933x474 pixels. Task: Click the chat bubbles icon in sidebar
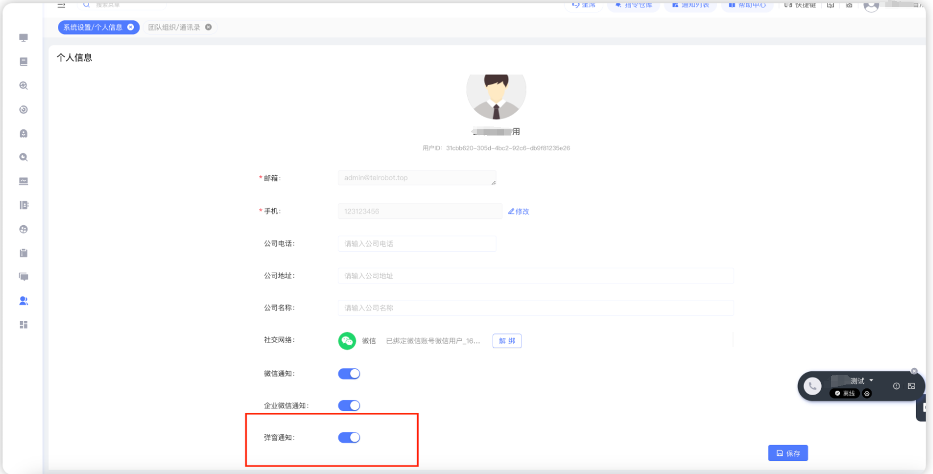point(23,277)
